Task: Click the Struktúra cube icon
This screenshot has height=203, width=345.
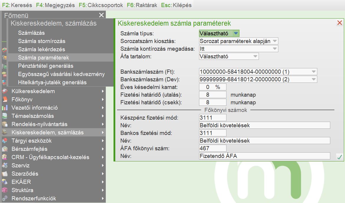Action: 5,190
